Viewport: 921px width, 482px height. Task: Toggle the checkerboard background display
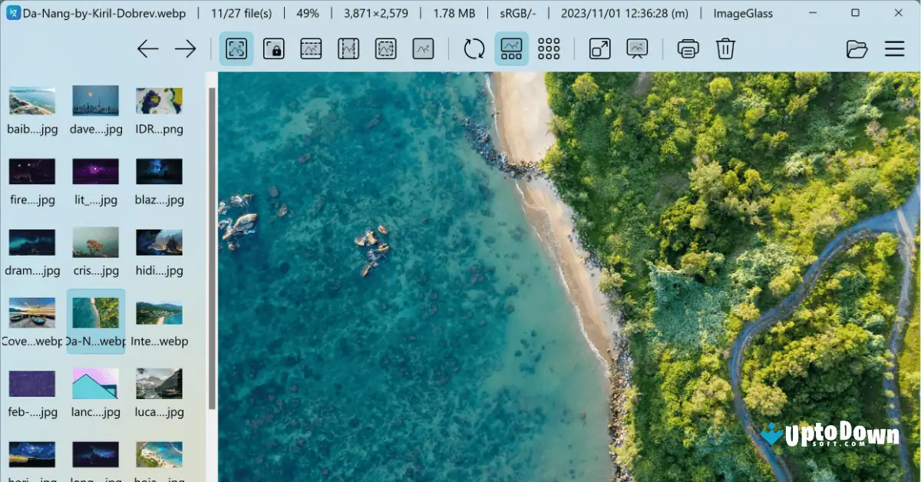click(x=549, y=48)
